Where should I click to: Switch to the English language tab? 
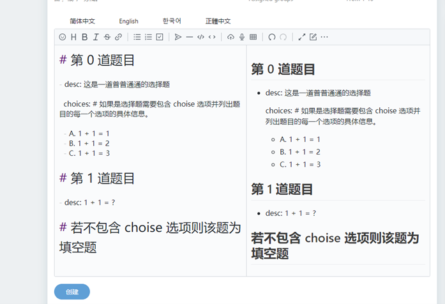128,21
